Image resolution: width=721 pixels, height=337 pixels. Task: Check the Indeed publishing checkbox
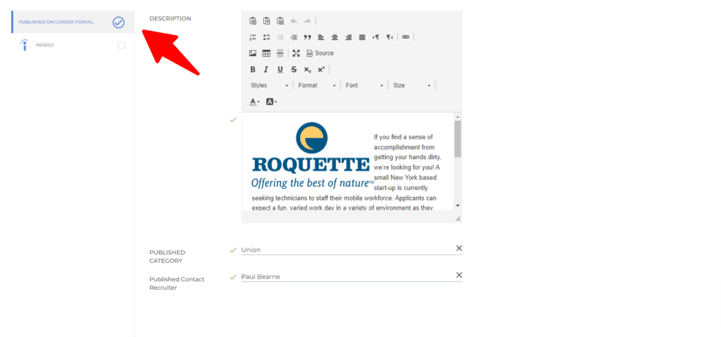pos(121,46)
